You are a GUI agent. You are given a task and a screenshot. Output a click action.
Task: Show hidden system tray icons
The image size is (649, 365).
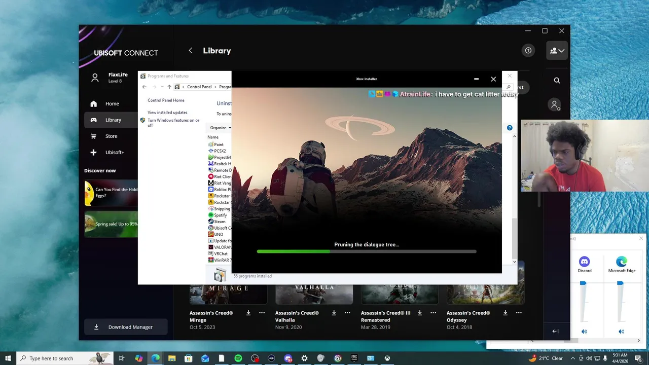pyautogui.click(x=573, y=358)
